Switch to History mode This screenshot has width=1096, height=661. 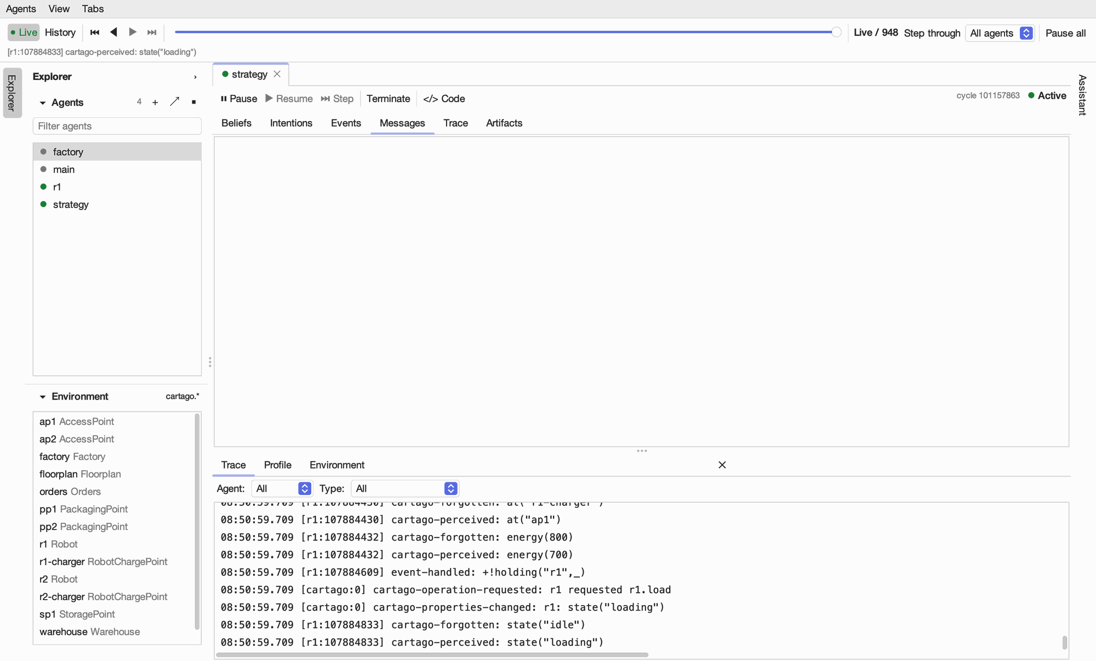60,32
